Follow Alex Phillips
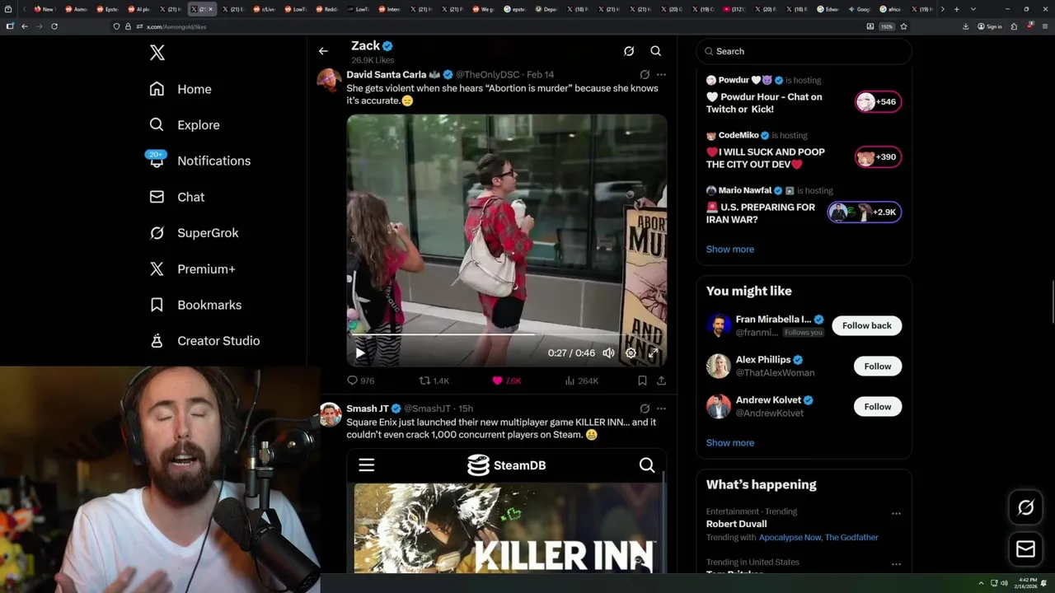Screen dimensions: 1055x593 (x=877, y=366)
